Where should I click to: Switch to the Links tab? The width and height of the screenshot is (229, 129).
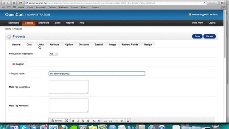(40, 44)
